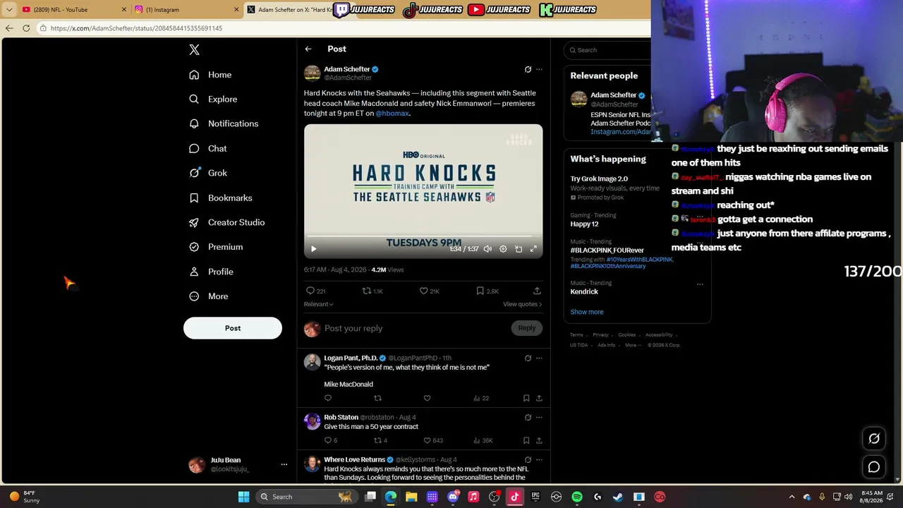
Task: Open View quotes link
Action: 522,304
